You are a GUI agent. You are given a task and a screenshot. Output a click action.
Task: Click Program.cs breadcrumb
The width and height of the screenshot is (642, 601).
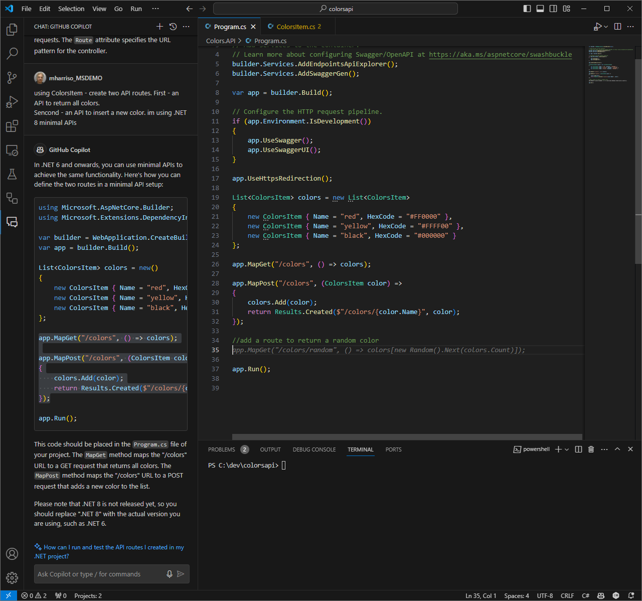270,41
